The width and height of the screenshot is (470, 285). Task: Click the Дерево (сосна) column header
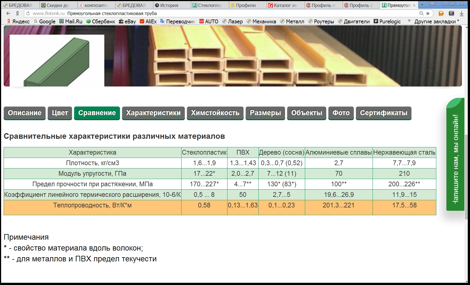click(x=282, y=152)
